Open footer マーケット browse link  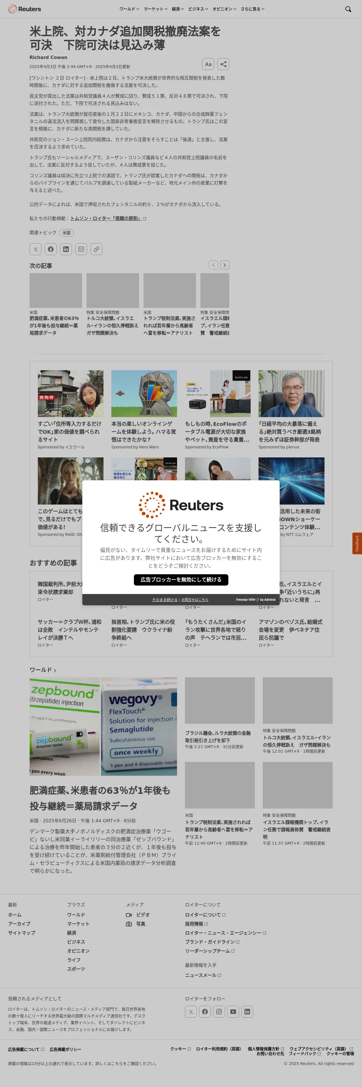point(78,924)
